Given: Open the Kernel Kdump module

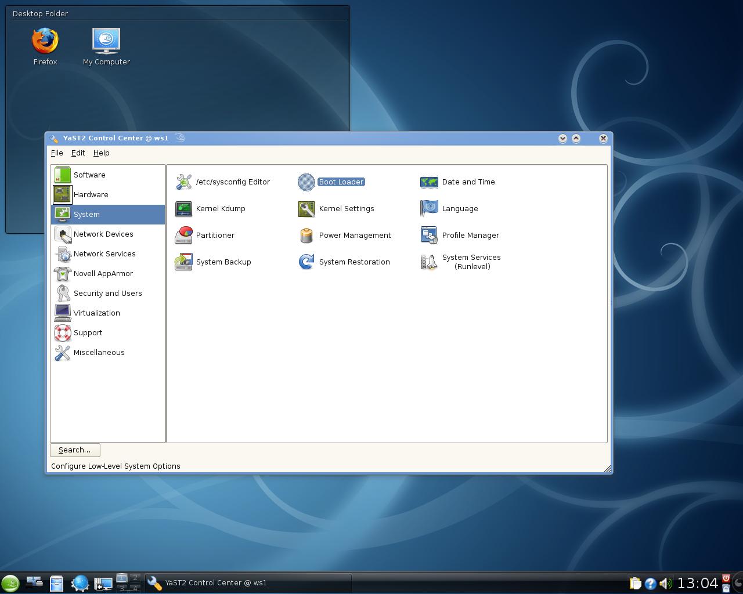Looking at the screenshot, I should [210, 208].
